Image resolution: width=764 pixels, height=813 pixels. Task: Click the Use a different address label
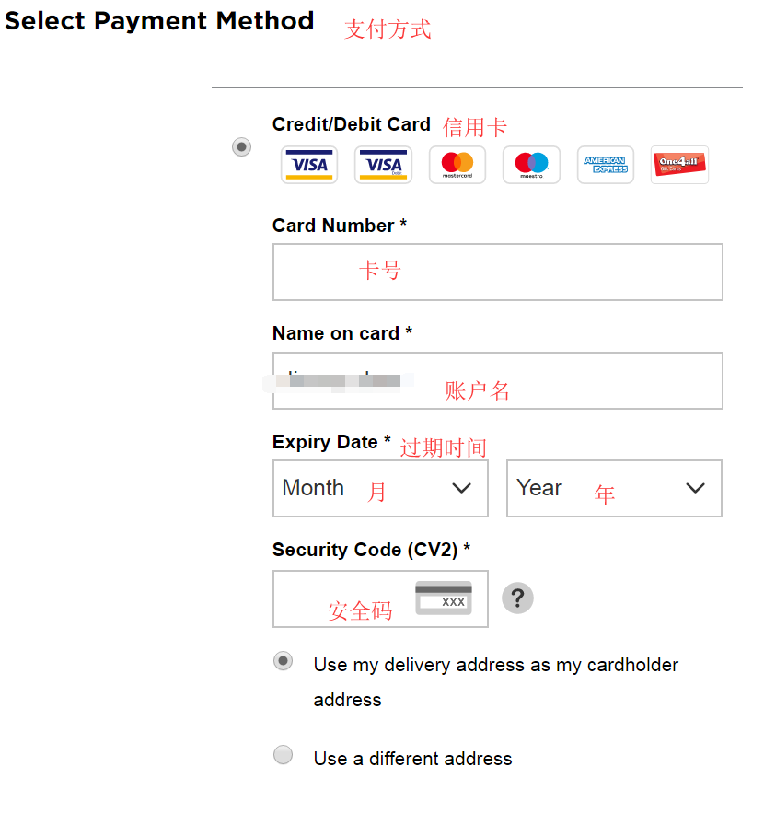pyautogui.click(x=412, y=759)
